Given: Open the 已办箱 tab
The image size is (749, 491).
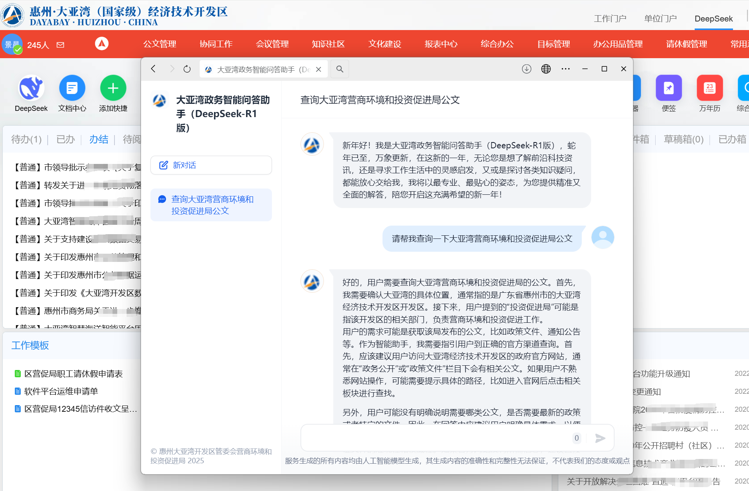Looking at the screenshot, I should click(x=732, y=139).
